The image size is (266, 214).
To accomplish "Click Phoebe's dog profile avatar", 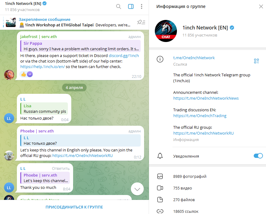I will coord(9,155).
